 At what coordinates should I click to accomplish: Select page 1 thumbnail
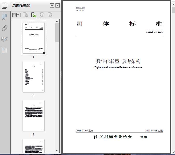pyautogui.click(x=34, y=38)
